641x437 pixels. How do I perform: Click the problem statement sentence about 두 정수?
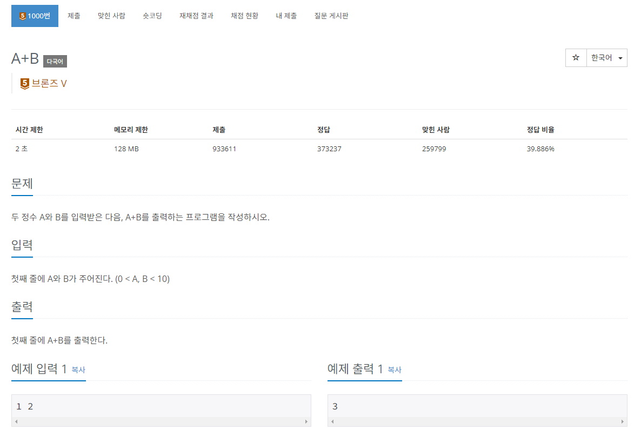(x=140, y=217)
